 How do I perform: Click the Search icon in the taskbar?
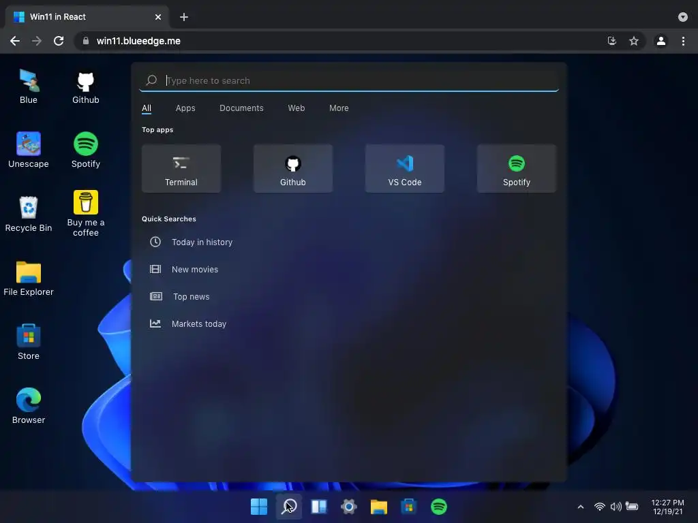(x=289, y=507)
